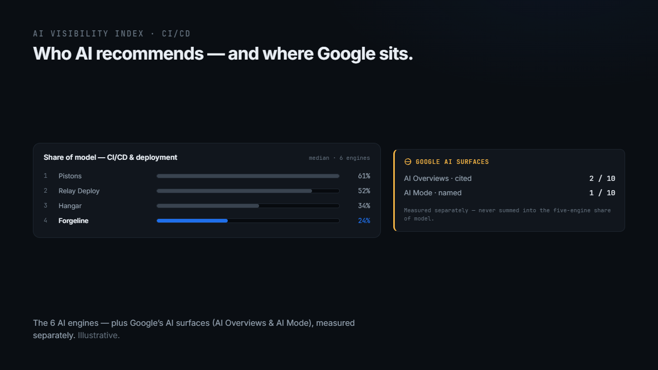
Task: Click the 2 / 10 score
Action: [602, 178]
